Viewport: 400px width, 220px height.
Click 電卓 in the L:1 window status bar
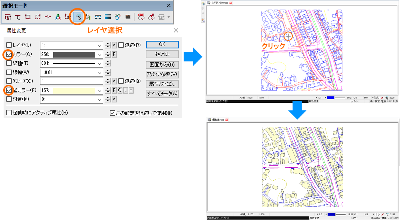(384, 101)
